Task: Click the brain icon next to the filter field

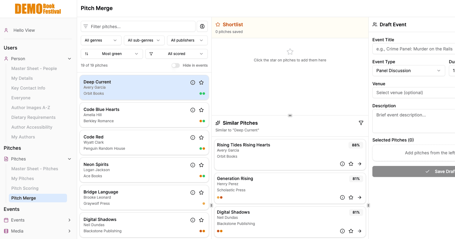Action: tap(202, 26)
